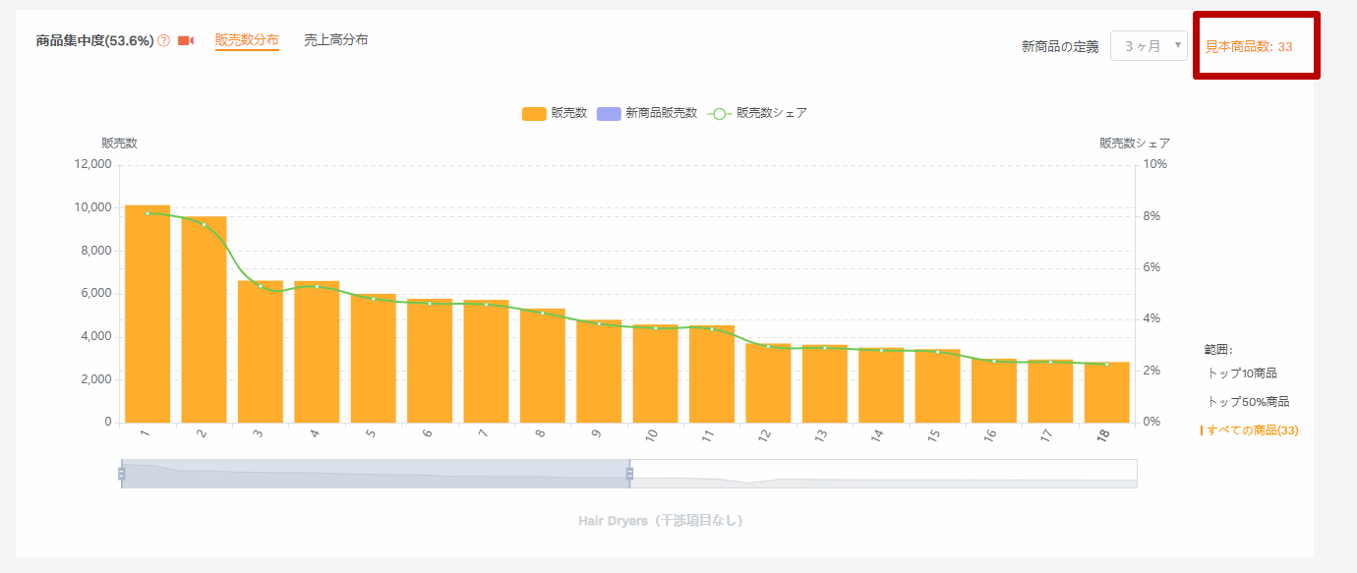Click the bar for product 10
This screenshot has height=573, width=1357.
(x=656, y=373)
